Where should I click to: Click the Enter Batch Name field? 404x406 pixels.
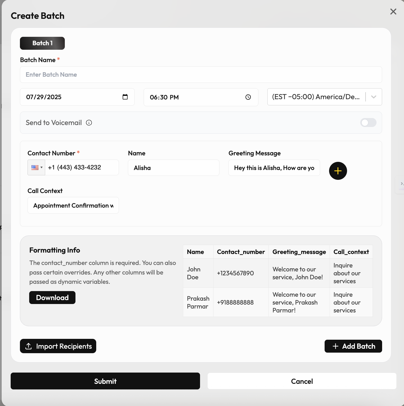click(x=201, y=74)
